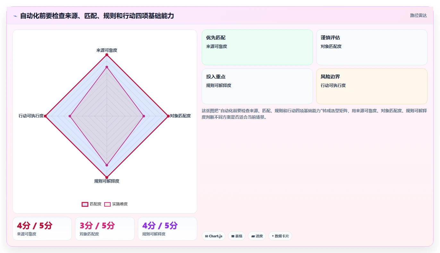Click the star icon in the 数据卡片 tag
440x253 pixels.
pyautogui.click(x=273, y=236)
